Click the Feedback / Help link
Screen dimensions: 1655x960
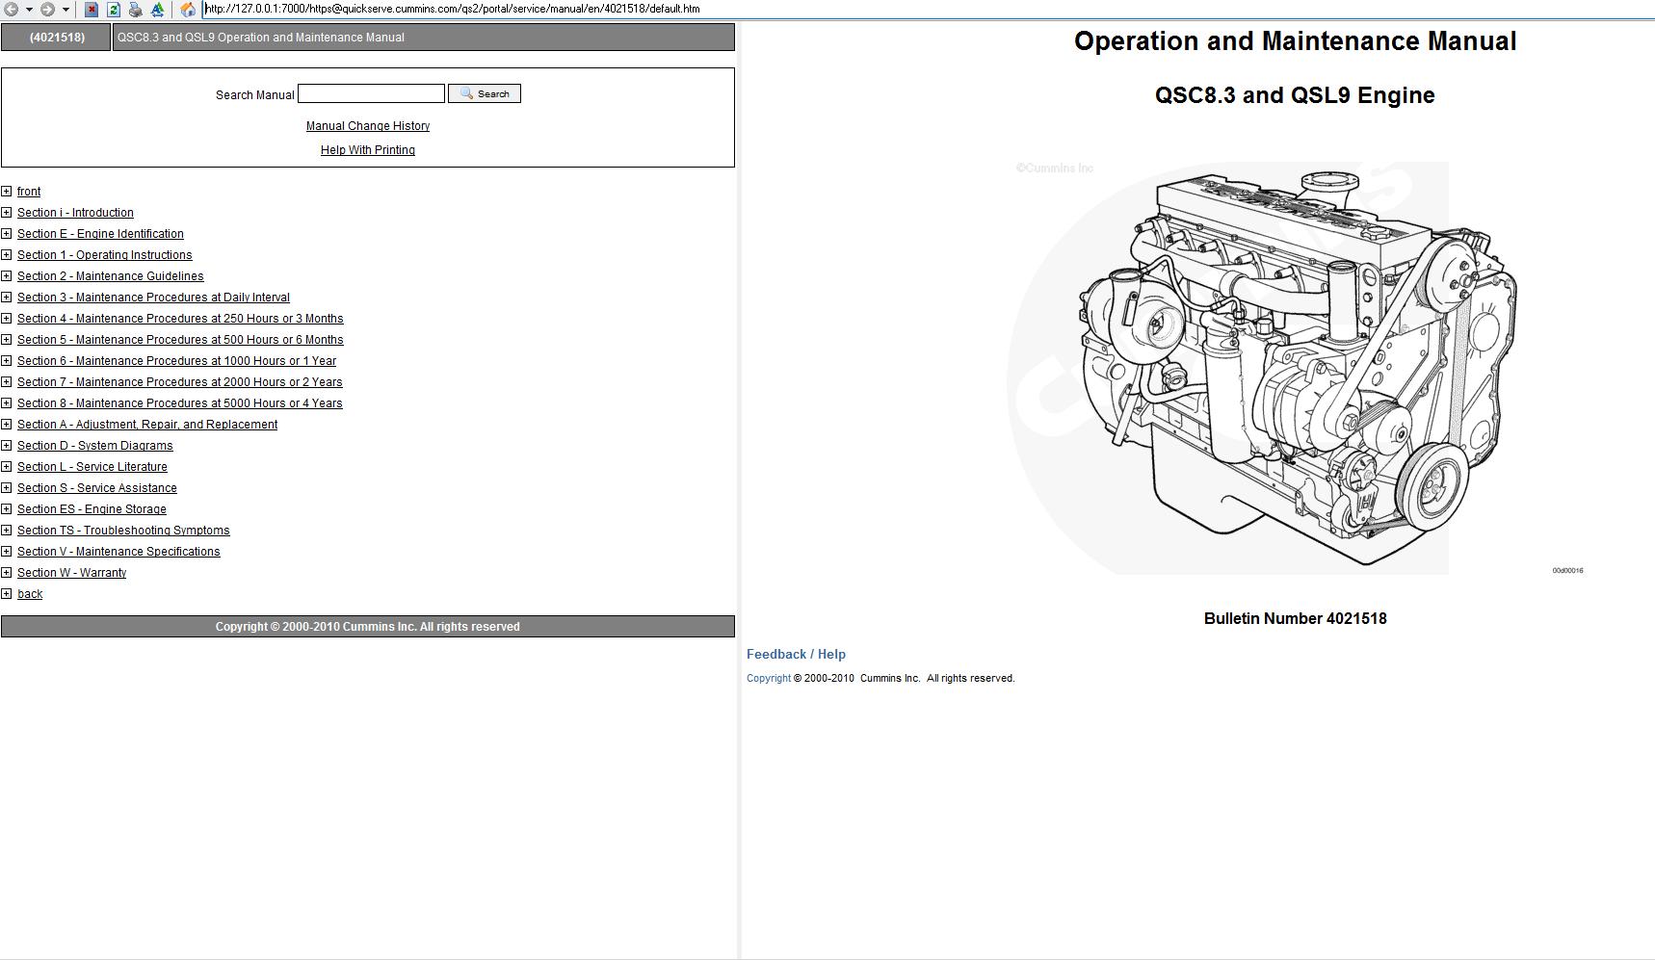point(795,654)
